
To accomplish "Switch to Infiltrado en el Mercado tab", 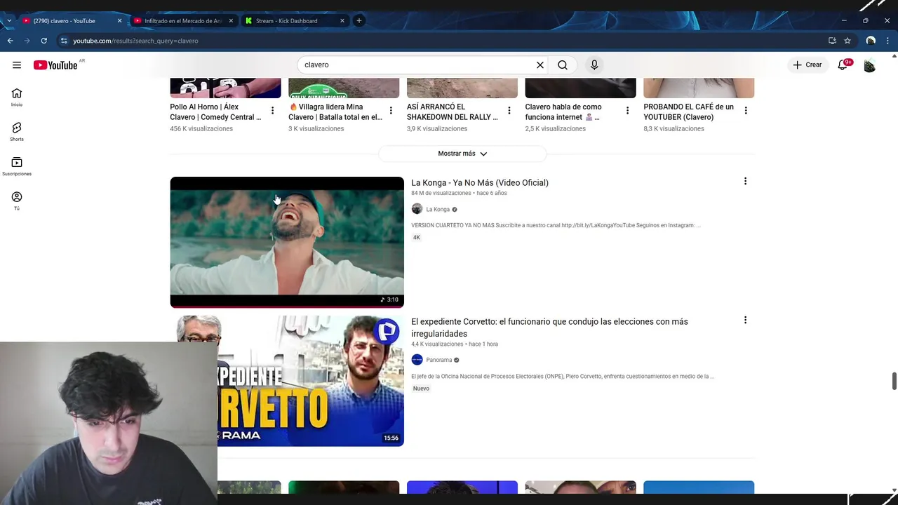I will click(183, 21).
